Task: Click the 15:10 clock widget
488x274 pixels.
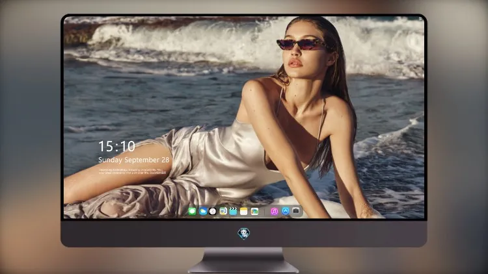Action: (x=116, y=146)
